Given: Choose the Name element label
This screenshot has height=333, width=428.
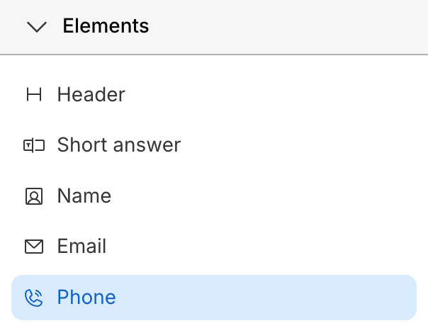Looking at the screenshot, I should (84, 196).
